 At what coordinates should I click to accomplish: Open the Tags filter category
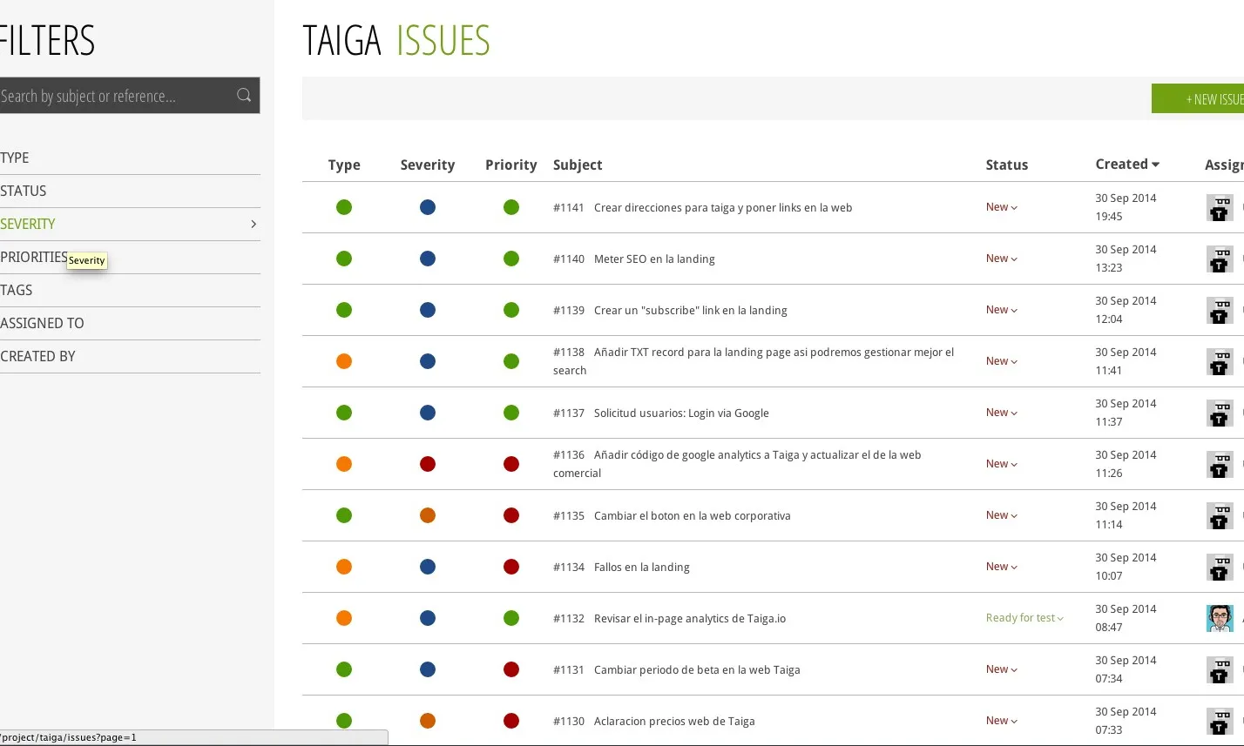[x=130, y=290]
